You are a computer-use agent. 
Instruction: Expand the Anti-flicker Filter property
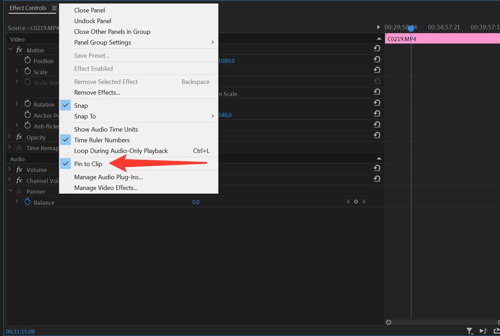17,125
